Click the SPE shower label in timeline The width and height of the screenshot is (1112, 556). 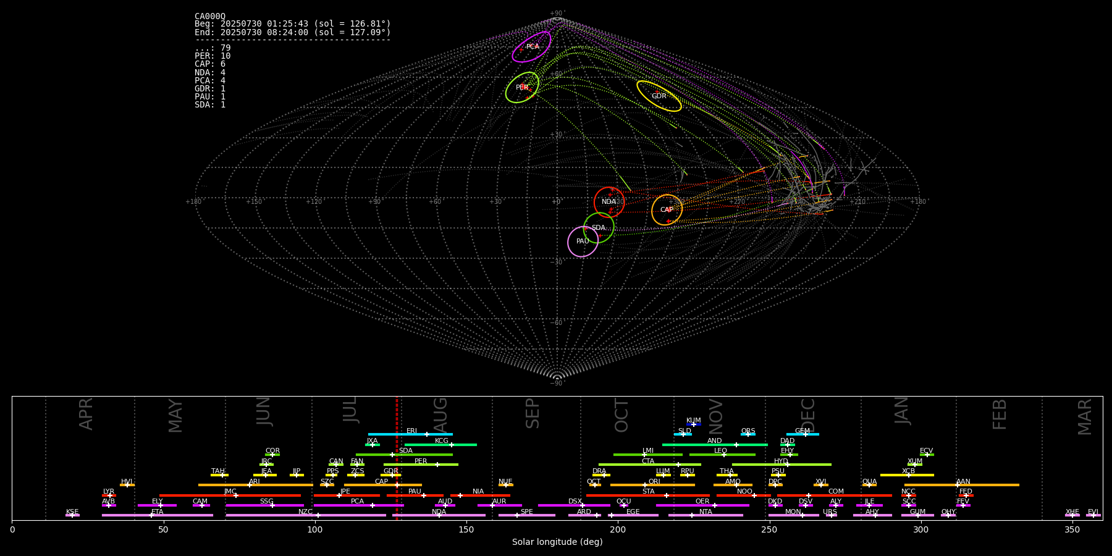[527, 512]
